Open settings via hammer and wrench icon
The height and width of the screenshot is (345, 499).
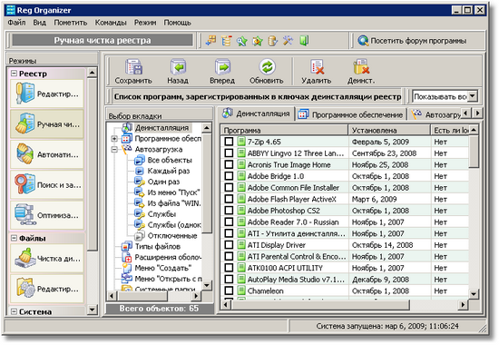[x=288, y=41]
